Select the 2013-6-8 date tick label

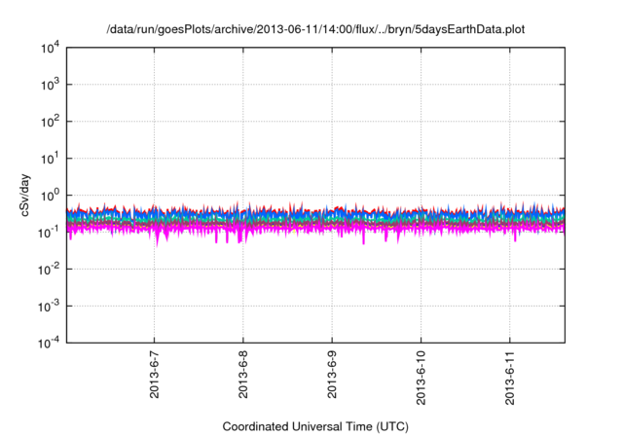point(243,375)
